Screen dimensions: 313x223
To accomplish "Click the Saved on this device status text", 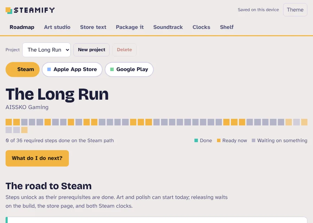I will [x=258, y=10].
